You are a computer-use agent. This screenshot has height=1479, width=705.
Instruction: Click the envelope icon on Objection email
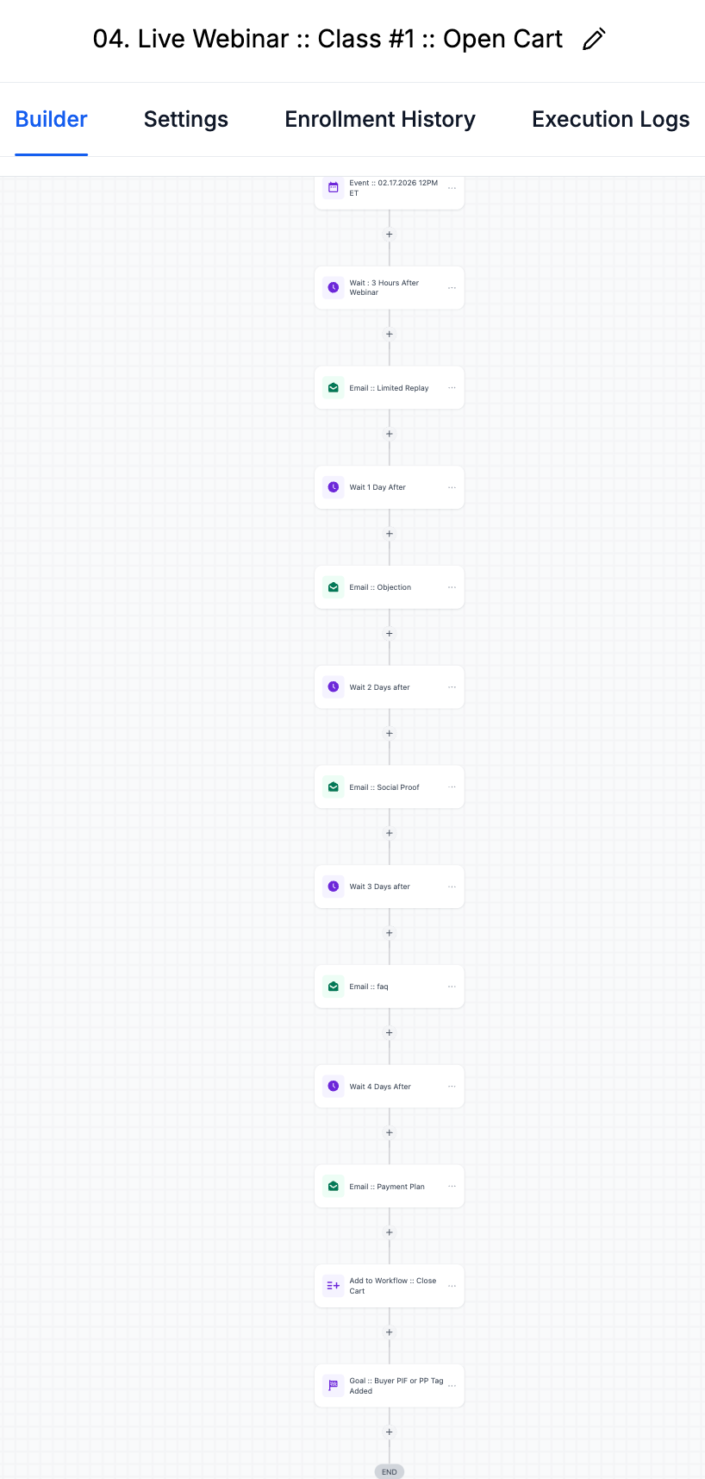(334, 587)
